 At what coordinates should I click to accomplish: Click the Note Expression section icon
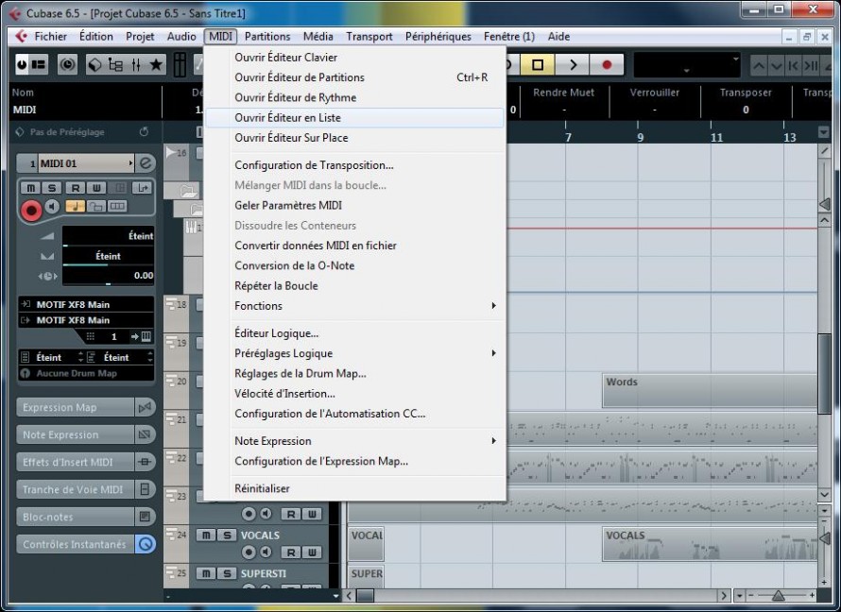(x=145, y=434)
